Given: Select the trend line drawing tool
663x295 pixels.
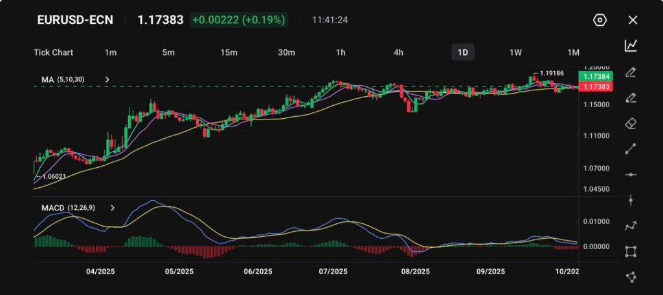Looking at the screenshot, I should [x=631, y=149].
